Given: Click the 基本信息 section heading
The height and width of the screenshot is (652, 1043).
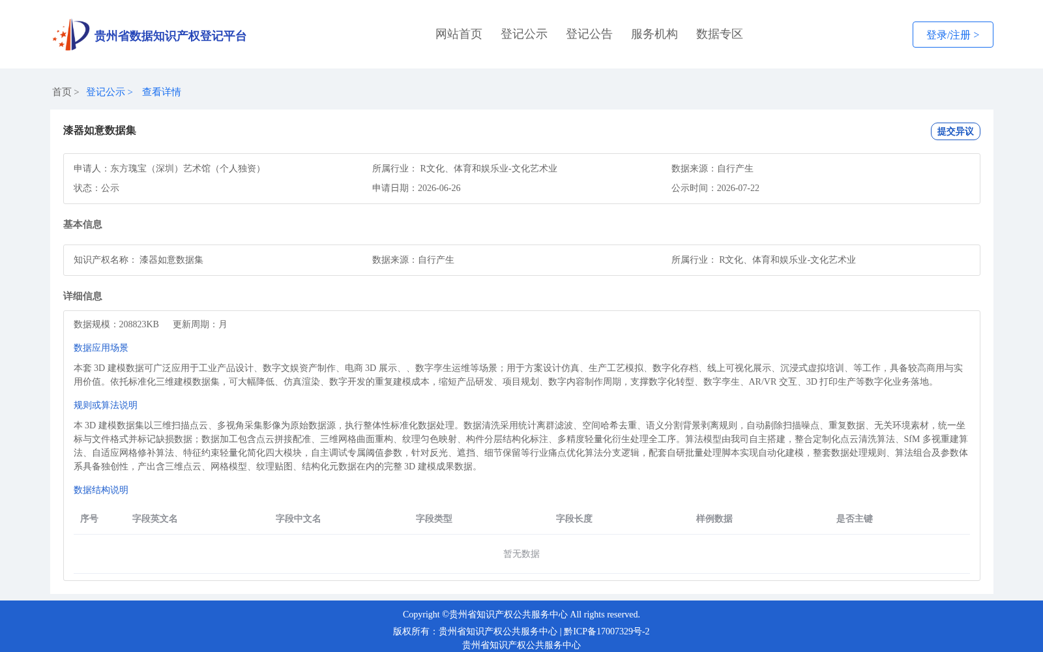Looking at the screenshot, I should [x=83, y=224].
